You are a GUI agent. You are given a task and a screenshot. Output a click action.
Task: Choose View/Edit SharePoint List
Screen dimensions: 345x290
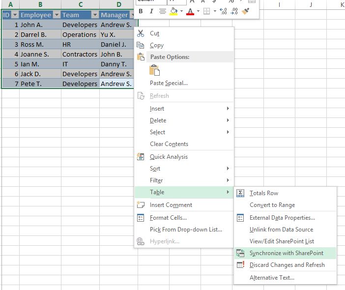coord(282,241)
